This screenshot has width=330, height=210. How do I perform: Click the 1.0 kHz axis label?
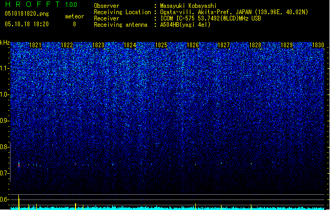[x=4, y=94]
